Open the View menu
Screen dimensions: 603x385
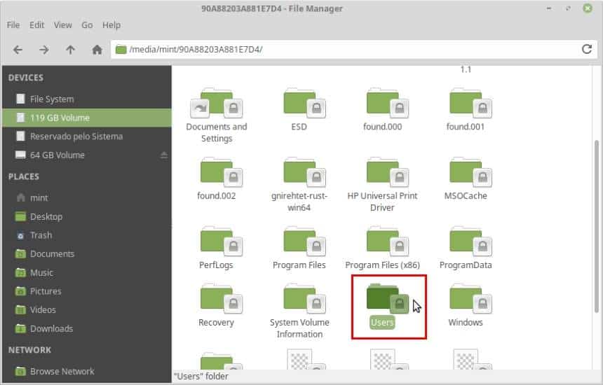tap(62, 25)
